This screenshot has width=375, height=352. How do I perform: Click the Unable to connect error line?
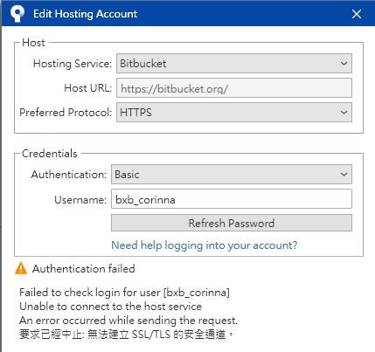110,307
